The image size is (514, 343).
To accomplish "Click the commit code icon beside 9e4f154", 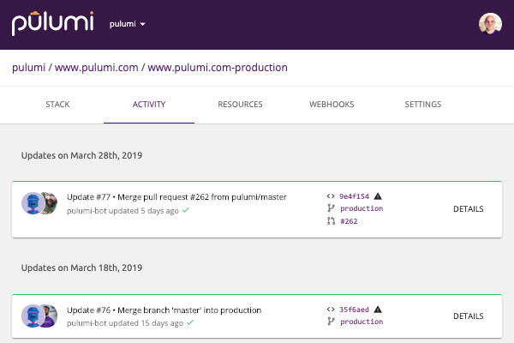I will point(331,196).
